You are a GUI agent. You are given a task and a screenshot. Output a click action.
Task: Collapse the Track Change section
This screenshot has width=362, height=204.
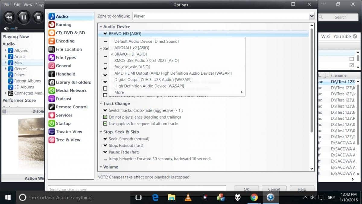(101, 104)
